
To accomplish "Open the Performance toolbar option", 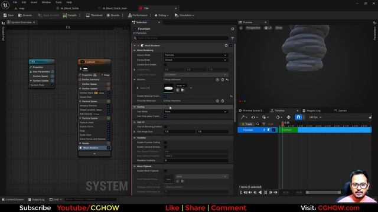I will [x=138, y=15].
